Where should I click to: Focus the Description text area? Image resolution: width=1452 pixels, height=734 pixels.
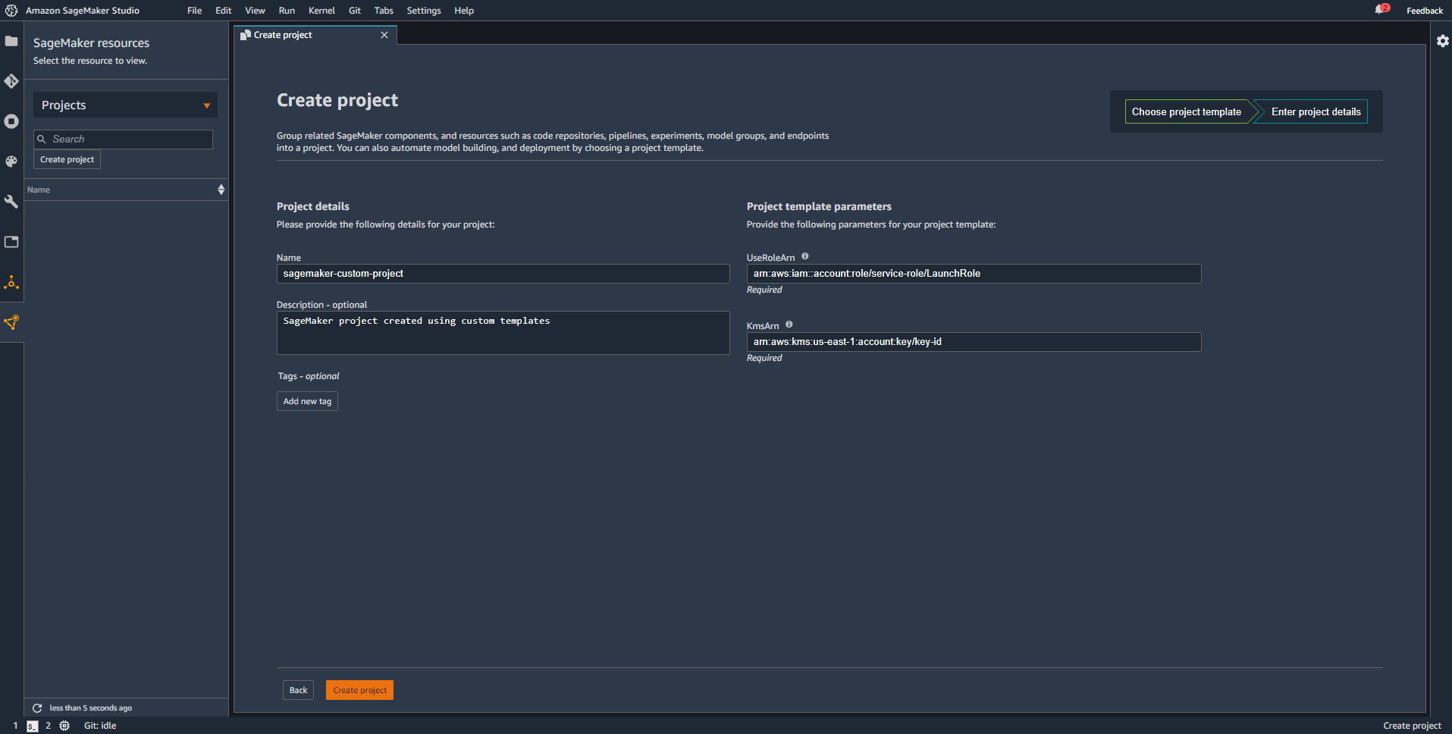tap(503, 333)
